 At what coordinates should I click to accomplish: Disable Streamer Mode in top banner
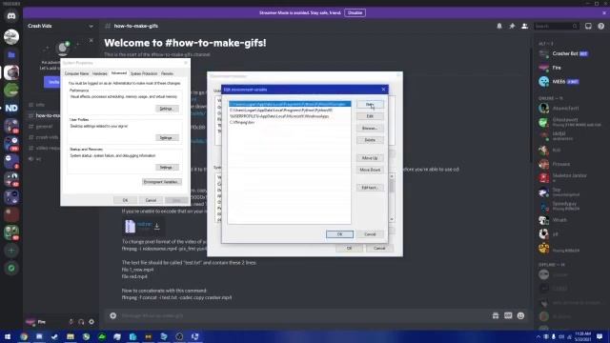355,12
